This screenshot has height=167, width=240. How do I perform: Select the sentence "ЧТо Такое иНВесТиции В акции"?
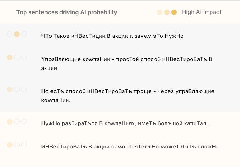pyautogui.click(x=112, y=36)
